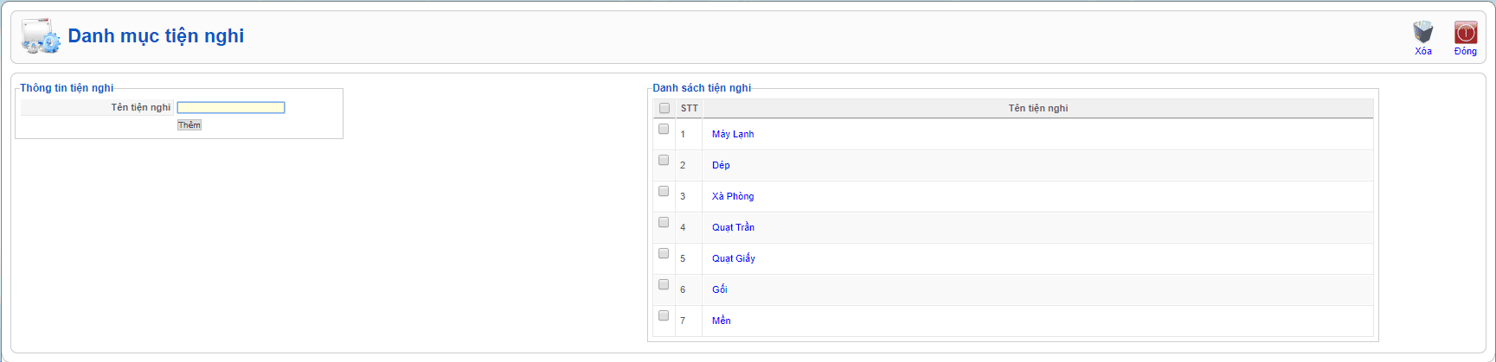Open the Máy Lạnh amenity link
This screenshot has height=362, width=1496.
(x=733, y=135)
